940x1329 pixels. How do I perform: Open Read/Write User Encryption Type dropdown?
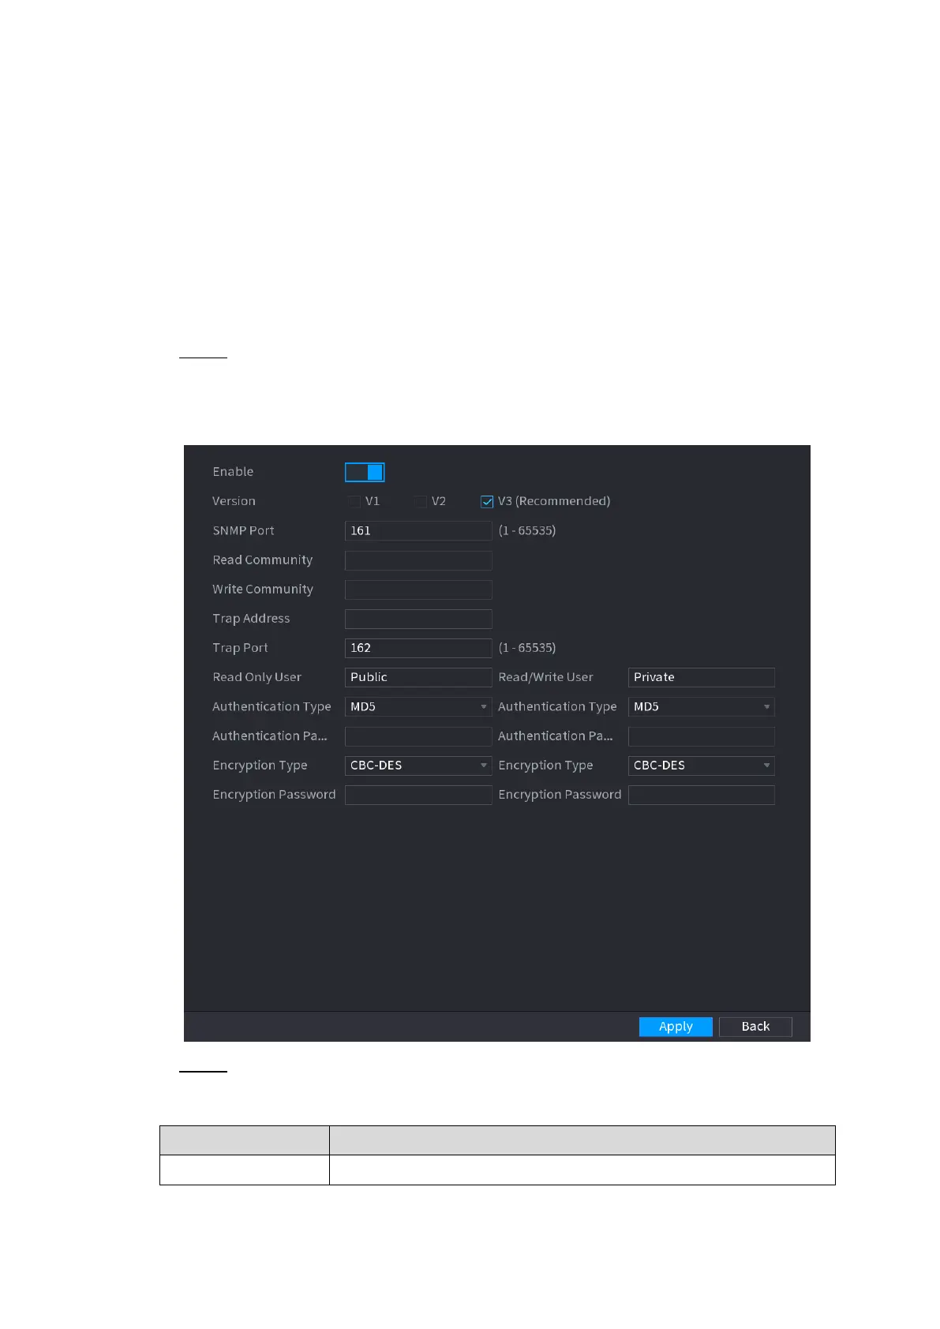(x=701, y=766)
